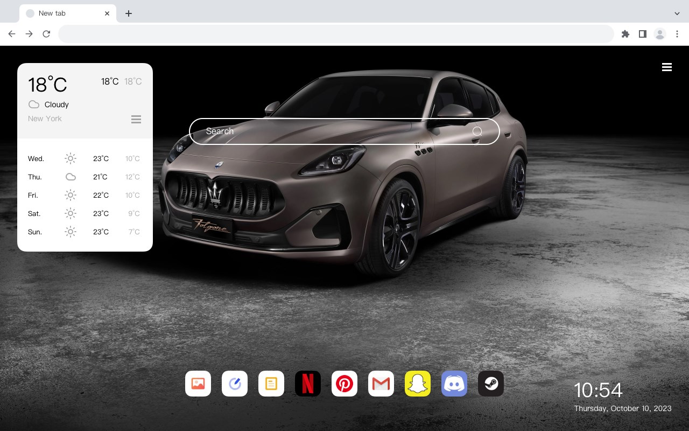689x431 pixels.
Task: Open the Chrome extensions puzzle icon
Action: coord(625,34)
